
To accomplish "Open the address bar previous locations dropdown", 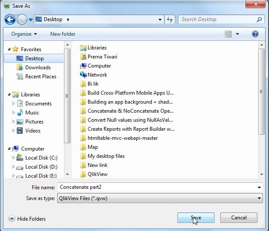I will pyautogui.click(x=160, y=20).
